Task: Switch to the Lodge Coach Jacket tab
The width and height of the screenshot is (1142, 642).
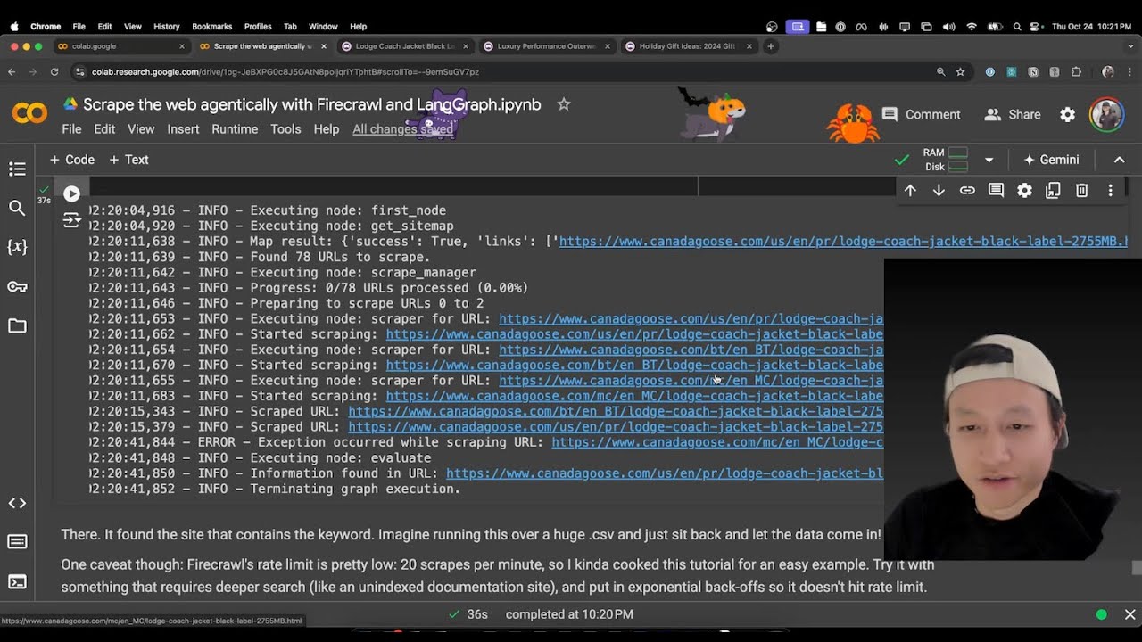Action: pos(405,46)
